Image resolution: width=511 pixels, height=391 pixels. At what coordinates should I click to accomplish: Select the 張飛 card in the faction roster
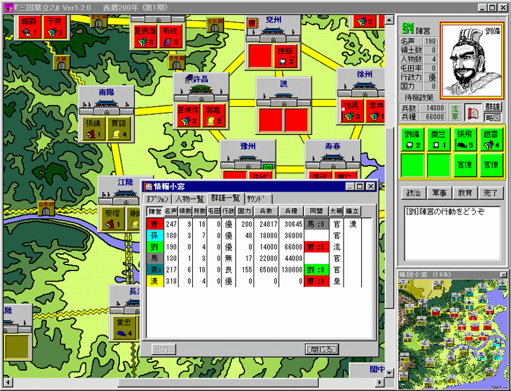(465, 139)
